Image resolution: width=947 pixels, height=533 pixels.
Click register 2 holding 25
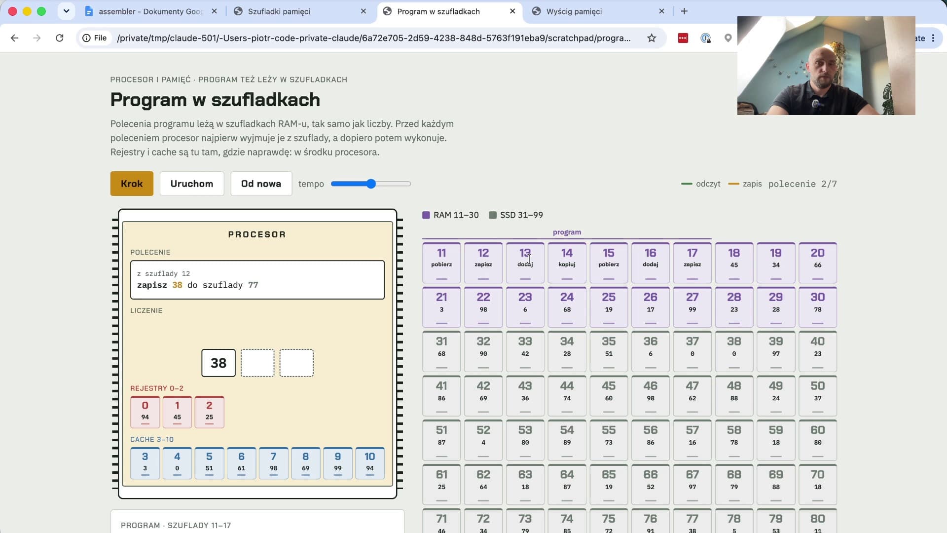coord(209,412)
